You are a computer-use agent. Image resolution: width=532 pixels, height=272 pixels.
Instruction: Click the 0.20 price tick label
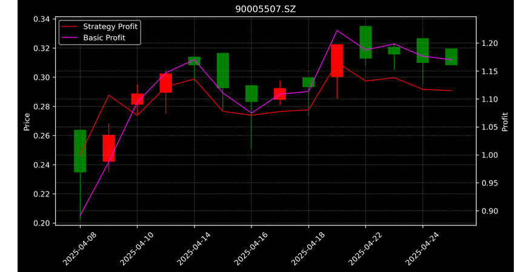click(x=42, y=223)
